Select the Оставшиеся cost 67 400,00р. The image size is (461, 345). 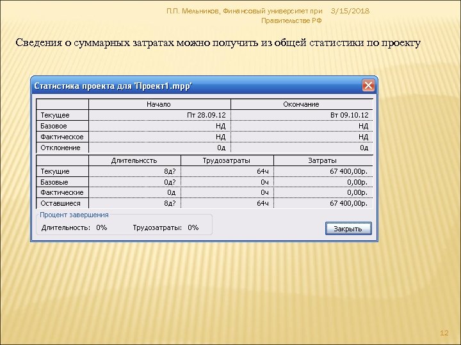tap(349, 203)
